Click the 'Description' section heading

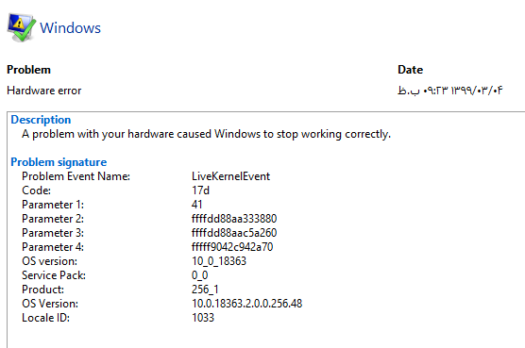41,120
